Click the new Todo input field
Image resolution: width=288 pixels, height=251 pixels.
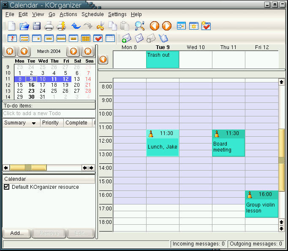click(49, 113)
